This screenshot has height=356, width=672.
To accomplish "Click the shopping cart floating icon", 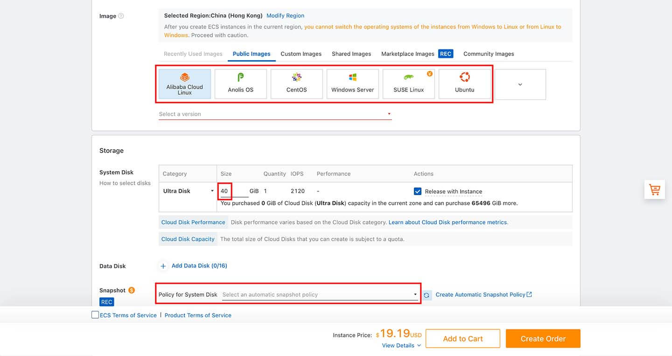I will coord(655,189).
